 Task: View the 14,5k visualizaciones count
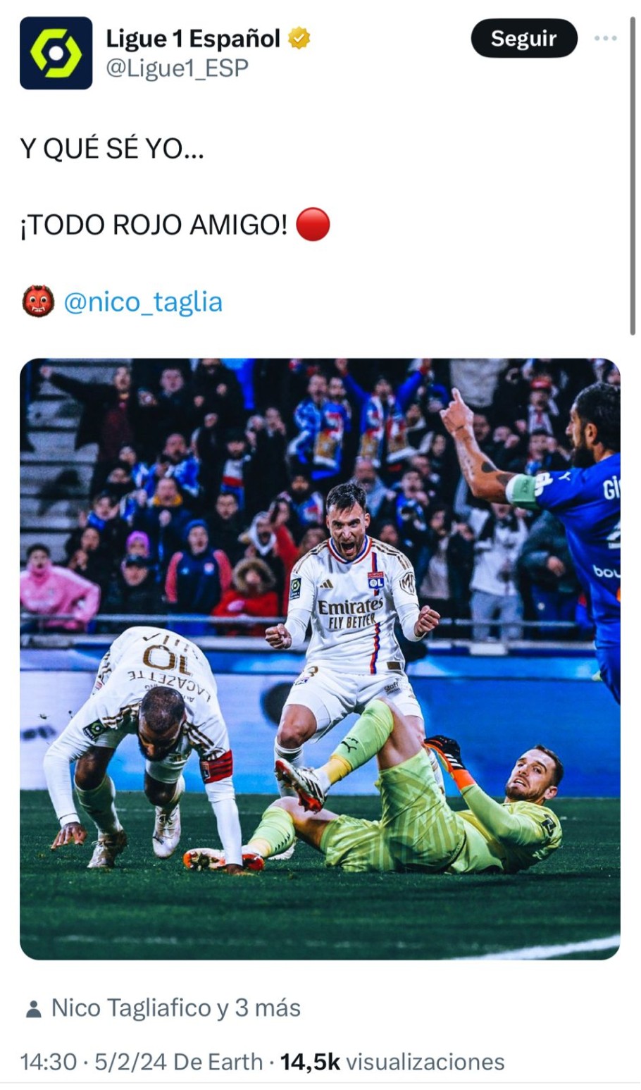(392, 1062)
